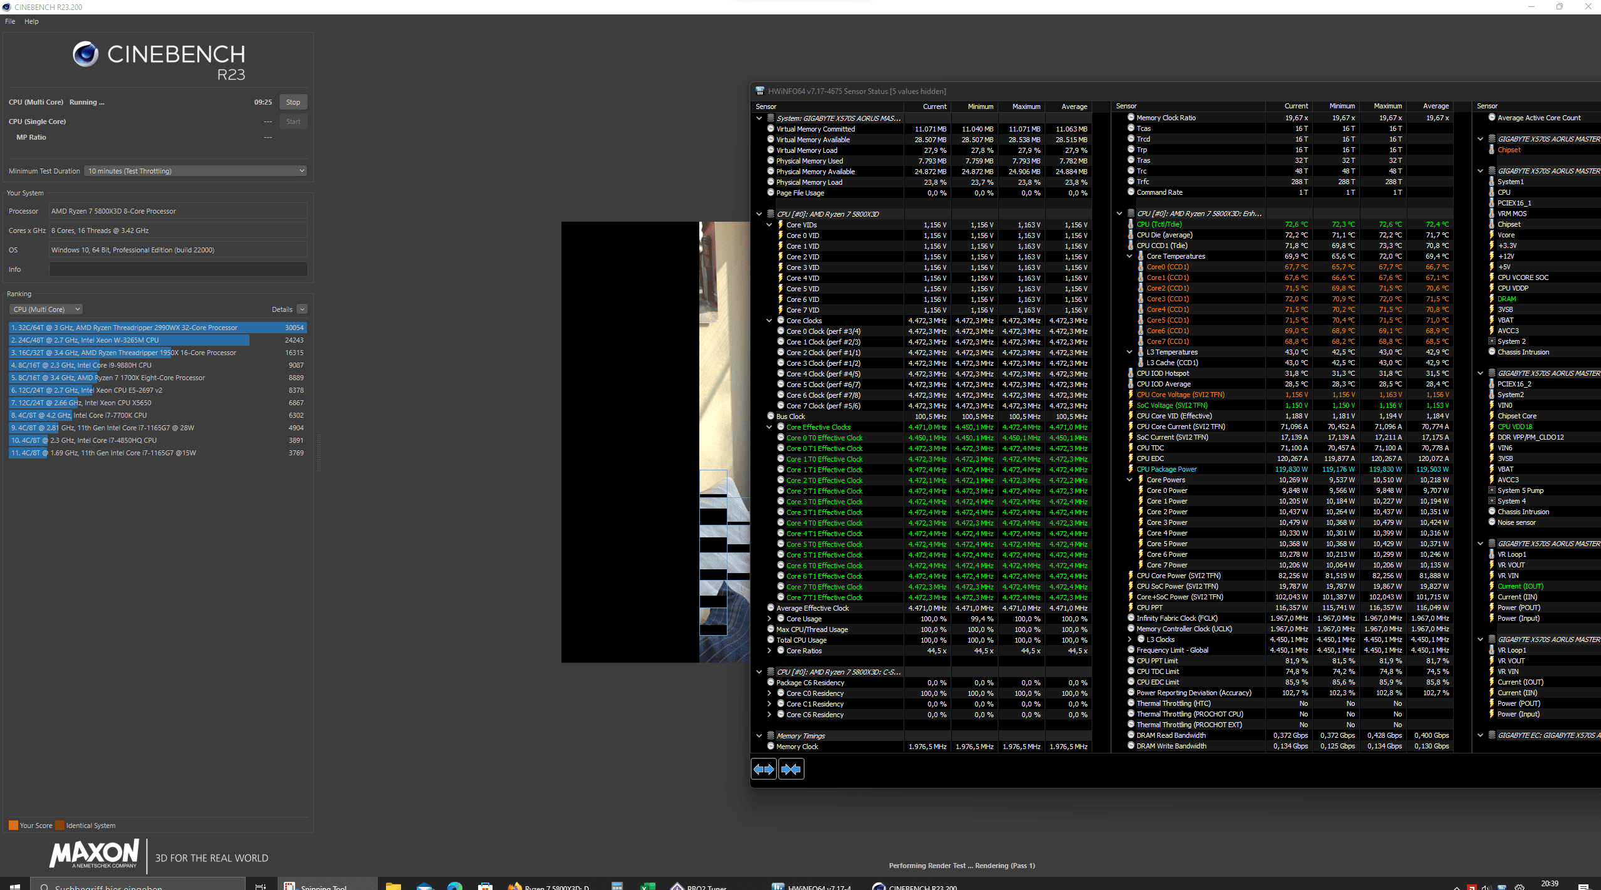1601x890 pixels.
Task: Click the Memory Timings section chip icon
Action: point(771,736)
